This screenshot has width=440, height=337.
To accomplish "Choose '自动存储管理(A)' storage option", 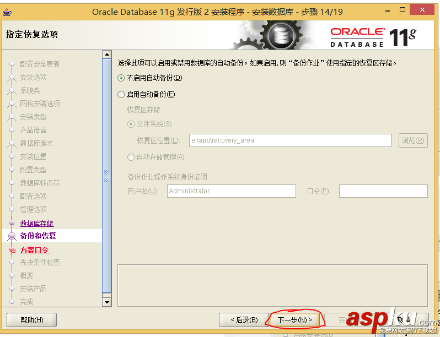I will click(131, 157).
